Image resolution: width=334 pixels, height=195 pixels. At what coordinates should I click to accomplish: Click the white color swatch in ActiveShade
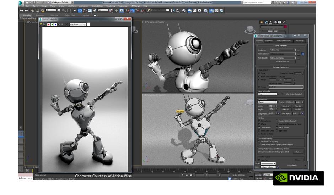click(x=89, y=24)
